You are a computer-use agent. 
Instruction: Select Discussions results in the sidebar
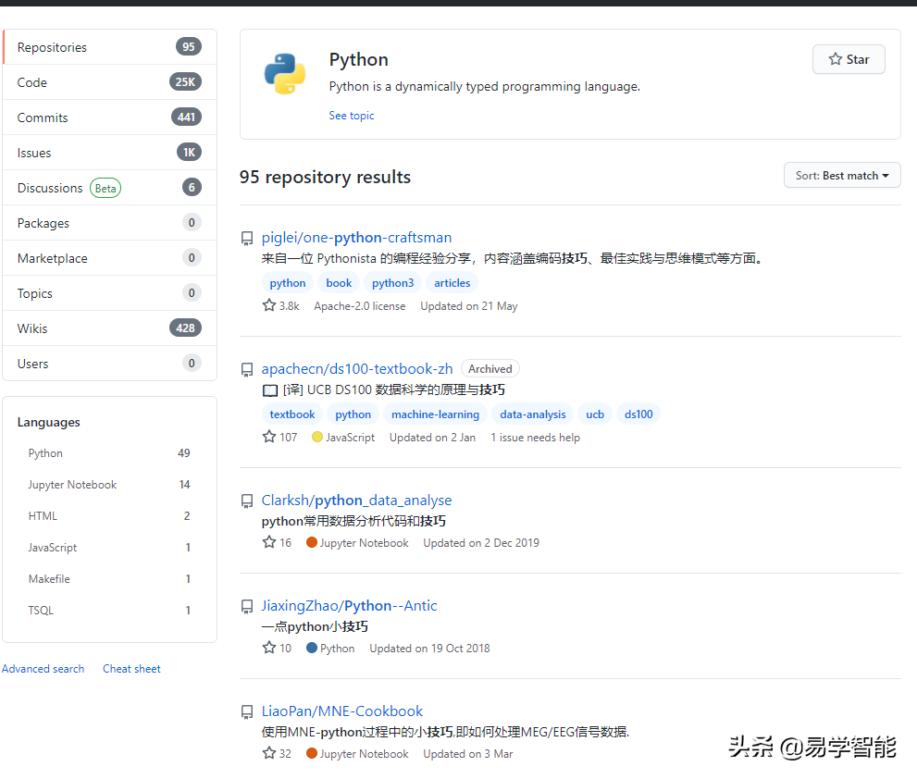coord(110,187)
